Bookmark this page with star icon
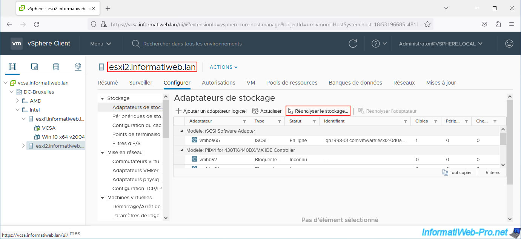Screen dimensions: 521x239 (427, 24)
